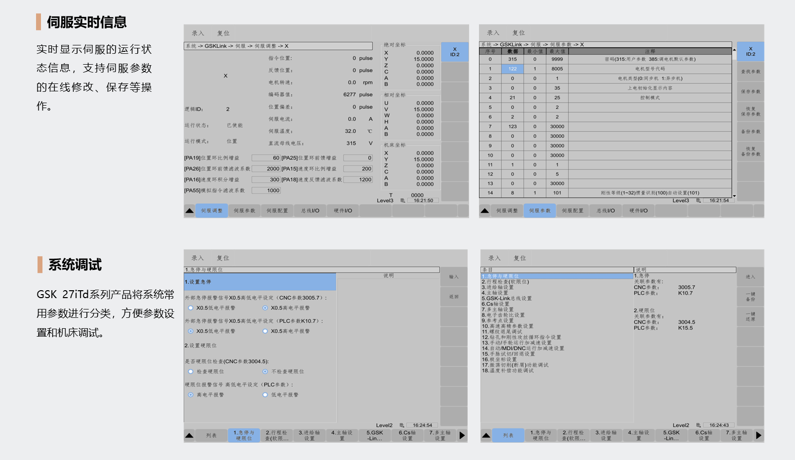Switch to 伺服配置 tab in servo parameter screen

click(x=572, y=211)
